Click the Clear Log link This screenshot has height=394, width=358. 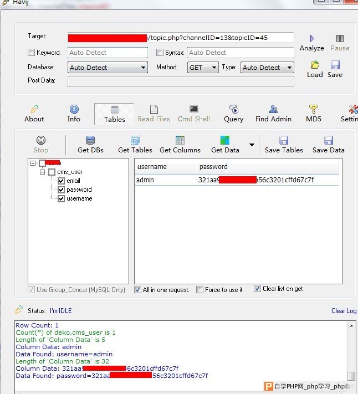(x=344, y=311)
